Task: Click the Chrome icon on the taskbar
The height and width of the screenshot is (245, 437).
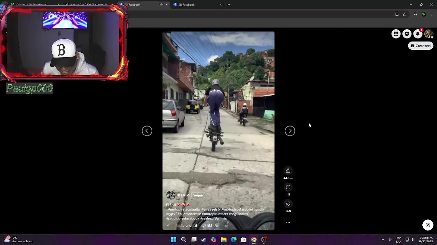Action: pos(254,240)
